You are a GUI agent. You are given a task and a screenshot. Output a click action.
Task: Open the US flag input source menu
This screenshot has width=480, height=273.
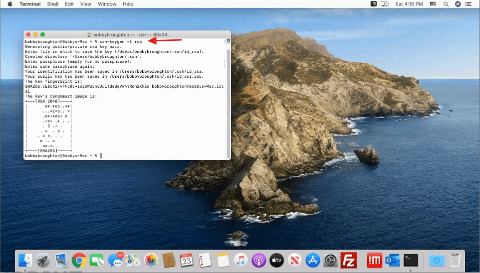click(x=433, y=4)
